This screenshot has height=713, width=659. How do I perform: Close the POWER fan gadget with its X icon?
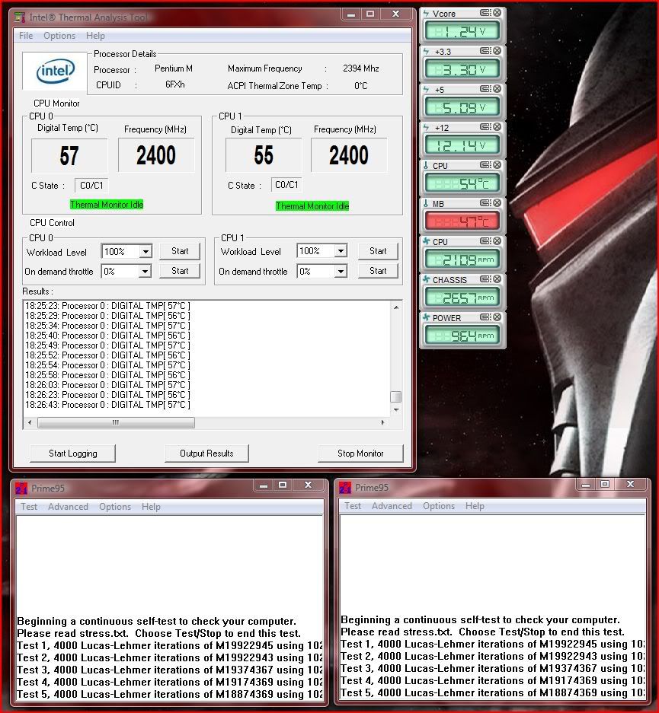point(497,317)
